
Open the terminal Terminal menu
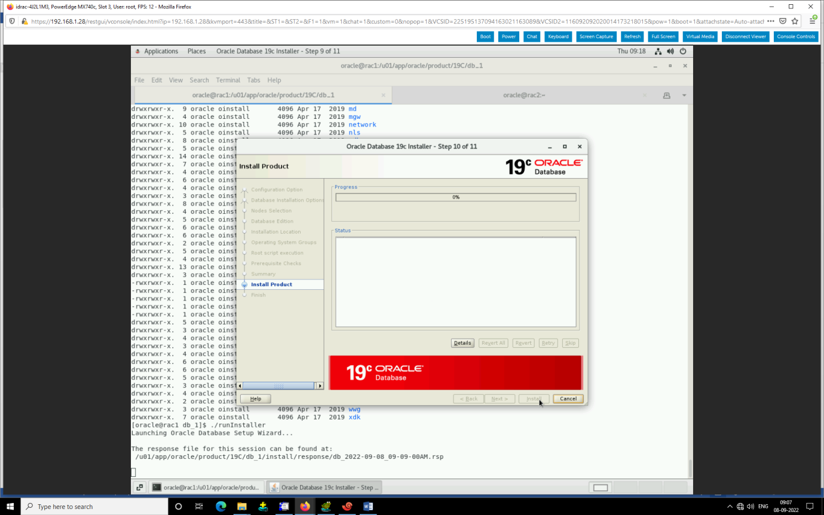[x=228, y=80]
